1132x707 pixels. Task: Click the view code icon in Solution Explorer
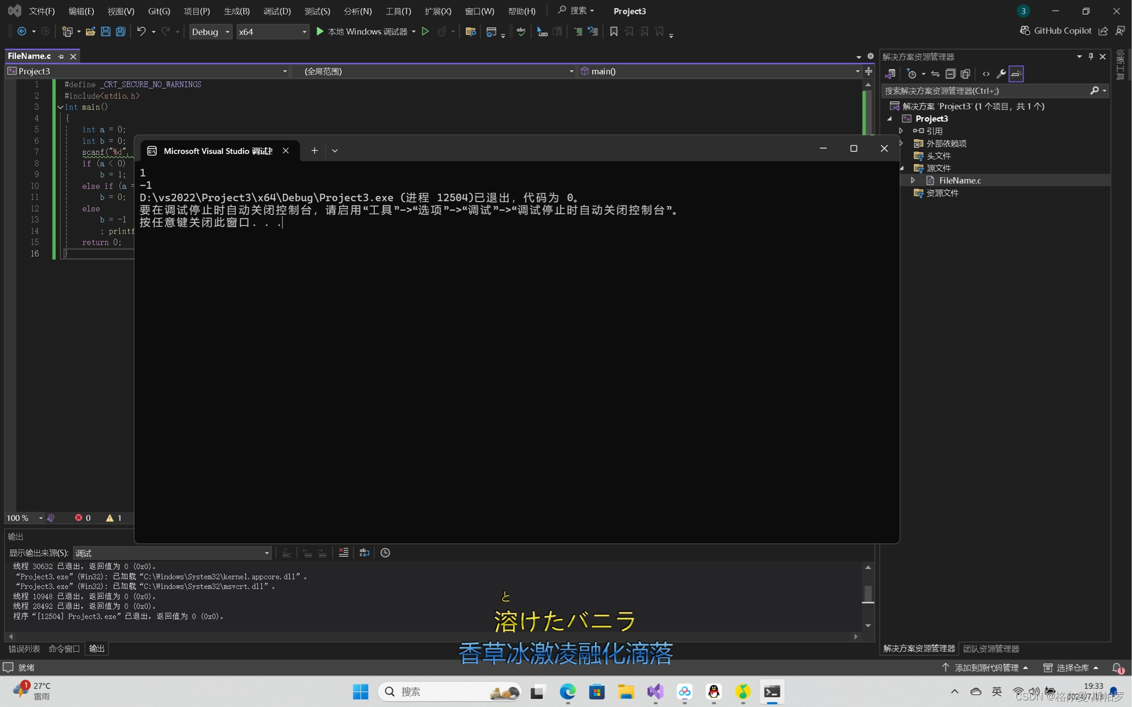[986, 73]
